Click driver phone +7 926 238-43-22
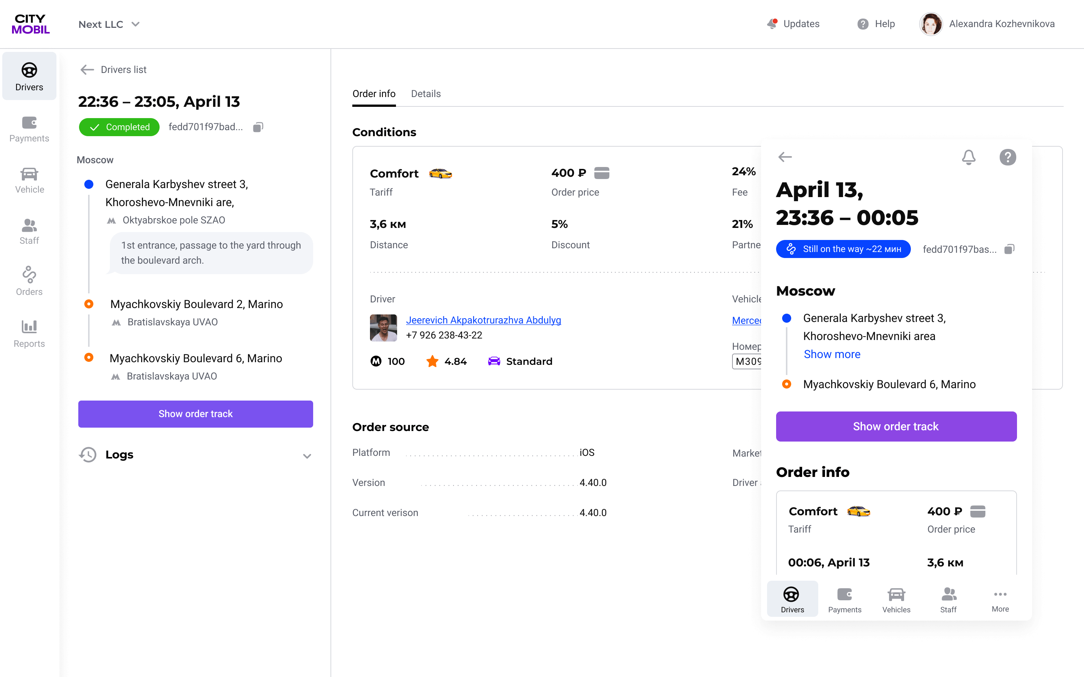This screenshot has width=1084, height=677. (444, 335)
